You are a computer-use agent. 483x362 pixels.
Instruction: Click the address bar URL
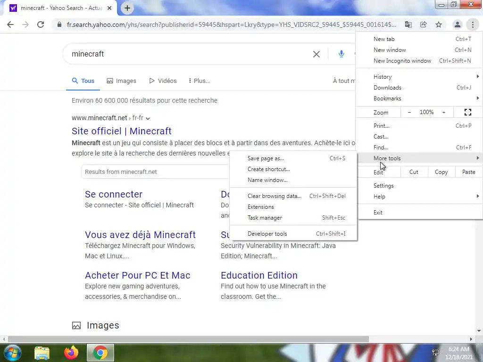tap(231, 25)
